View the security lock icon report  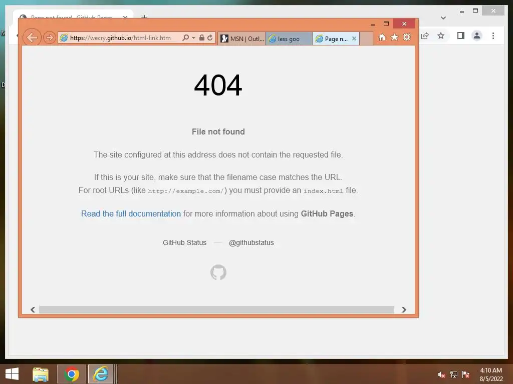coord(202,38)
